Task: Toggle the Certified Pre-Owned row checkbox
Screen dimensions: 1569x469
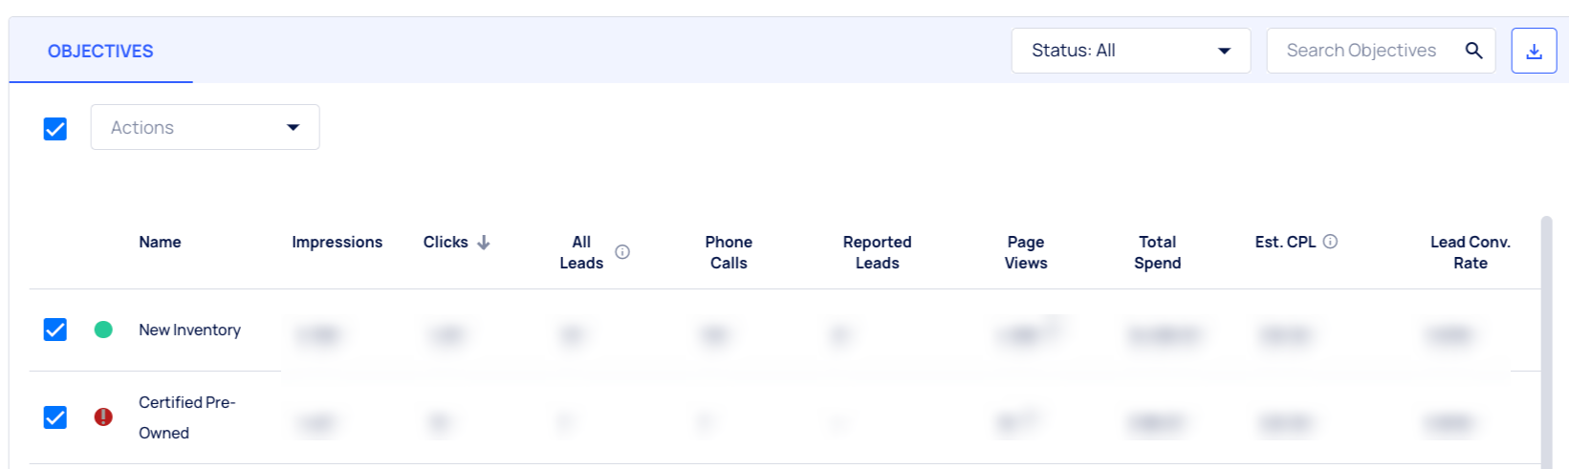Action: (55, 417)
